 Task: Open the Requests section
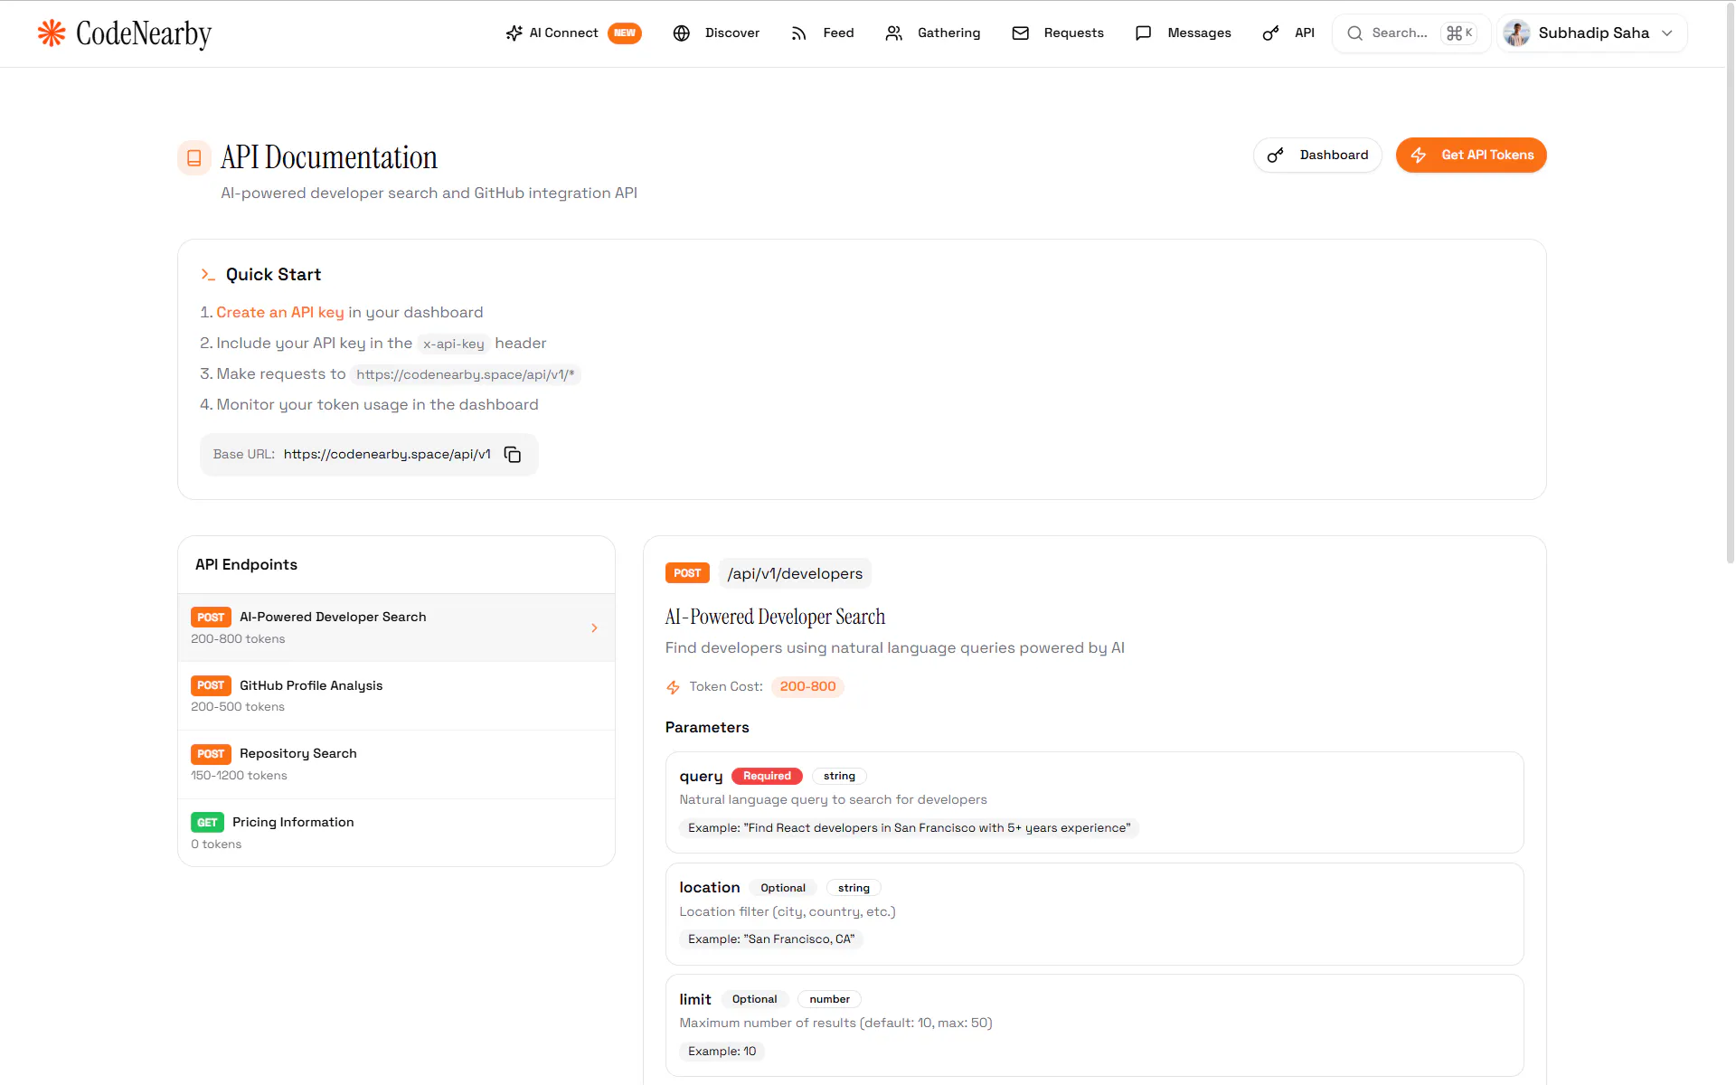pyautogui.click(x=1058, y=33)
